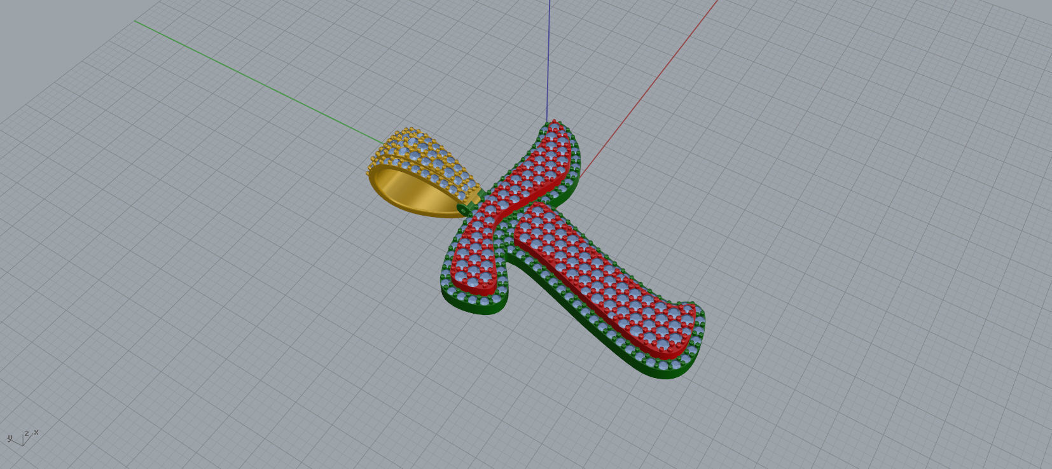The height and width of the screenshot is (469, 1052).
Task: Select the red gem plate on the long arm
Action: click(x=606, y=281)
